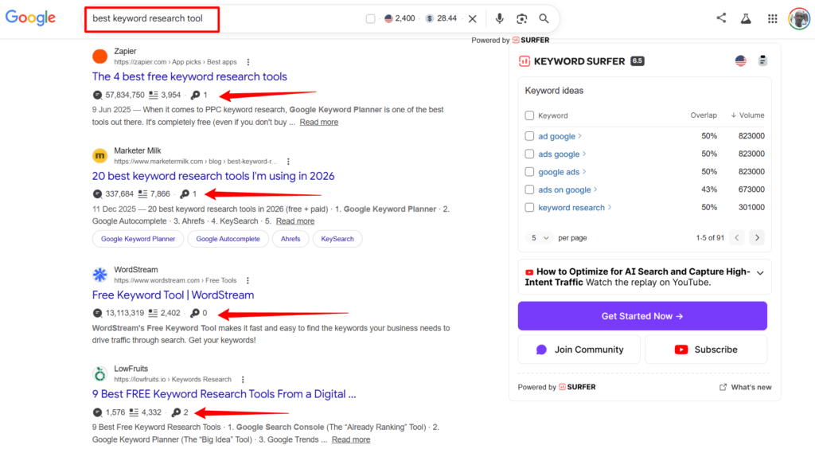Screen dimensions: 815x453
Task: Open the Keyword Surfer clipboard icon
Action: (762, 61)
